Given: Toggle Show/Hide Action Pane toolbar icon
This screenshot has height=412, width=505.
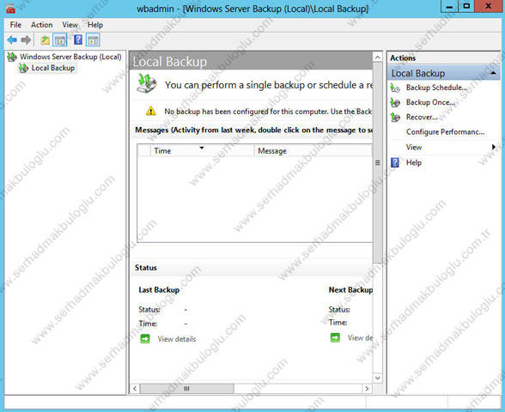Looking at the screenshot, I should click(93, 40).
